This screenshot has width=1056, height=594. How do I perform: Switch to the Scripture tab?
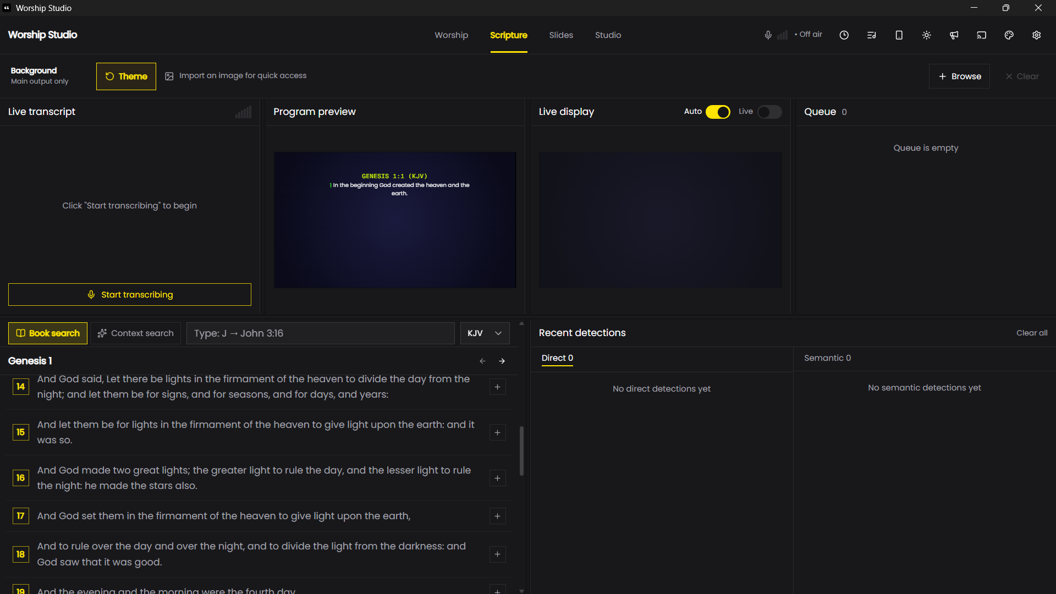pyautogui.click(x=508, y=35)
